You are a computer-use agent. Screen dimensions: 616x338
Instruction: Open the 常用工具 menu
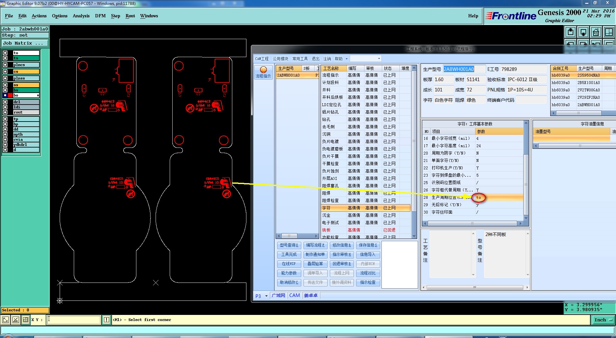pos(300,59)
